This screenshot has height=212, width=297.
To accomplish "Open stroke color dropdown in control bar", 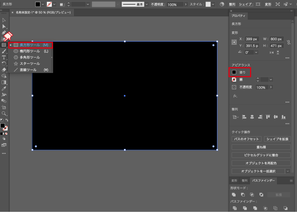I will click(x=54, y=4).
